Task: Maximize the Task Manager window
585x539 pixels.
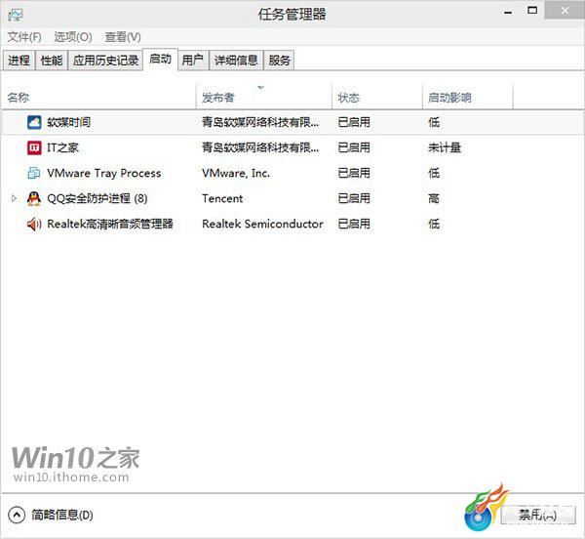Action: [532, 11]
